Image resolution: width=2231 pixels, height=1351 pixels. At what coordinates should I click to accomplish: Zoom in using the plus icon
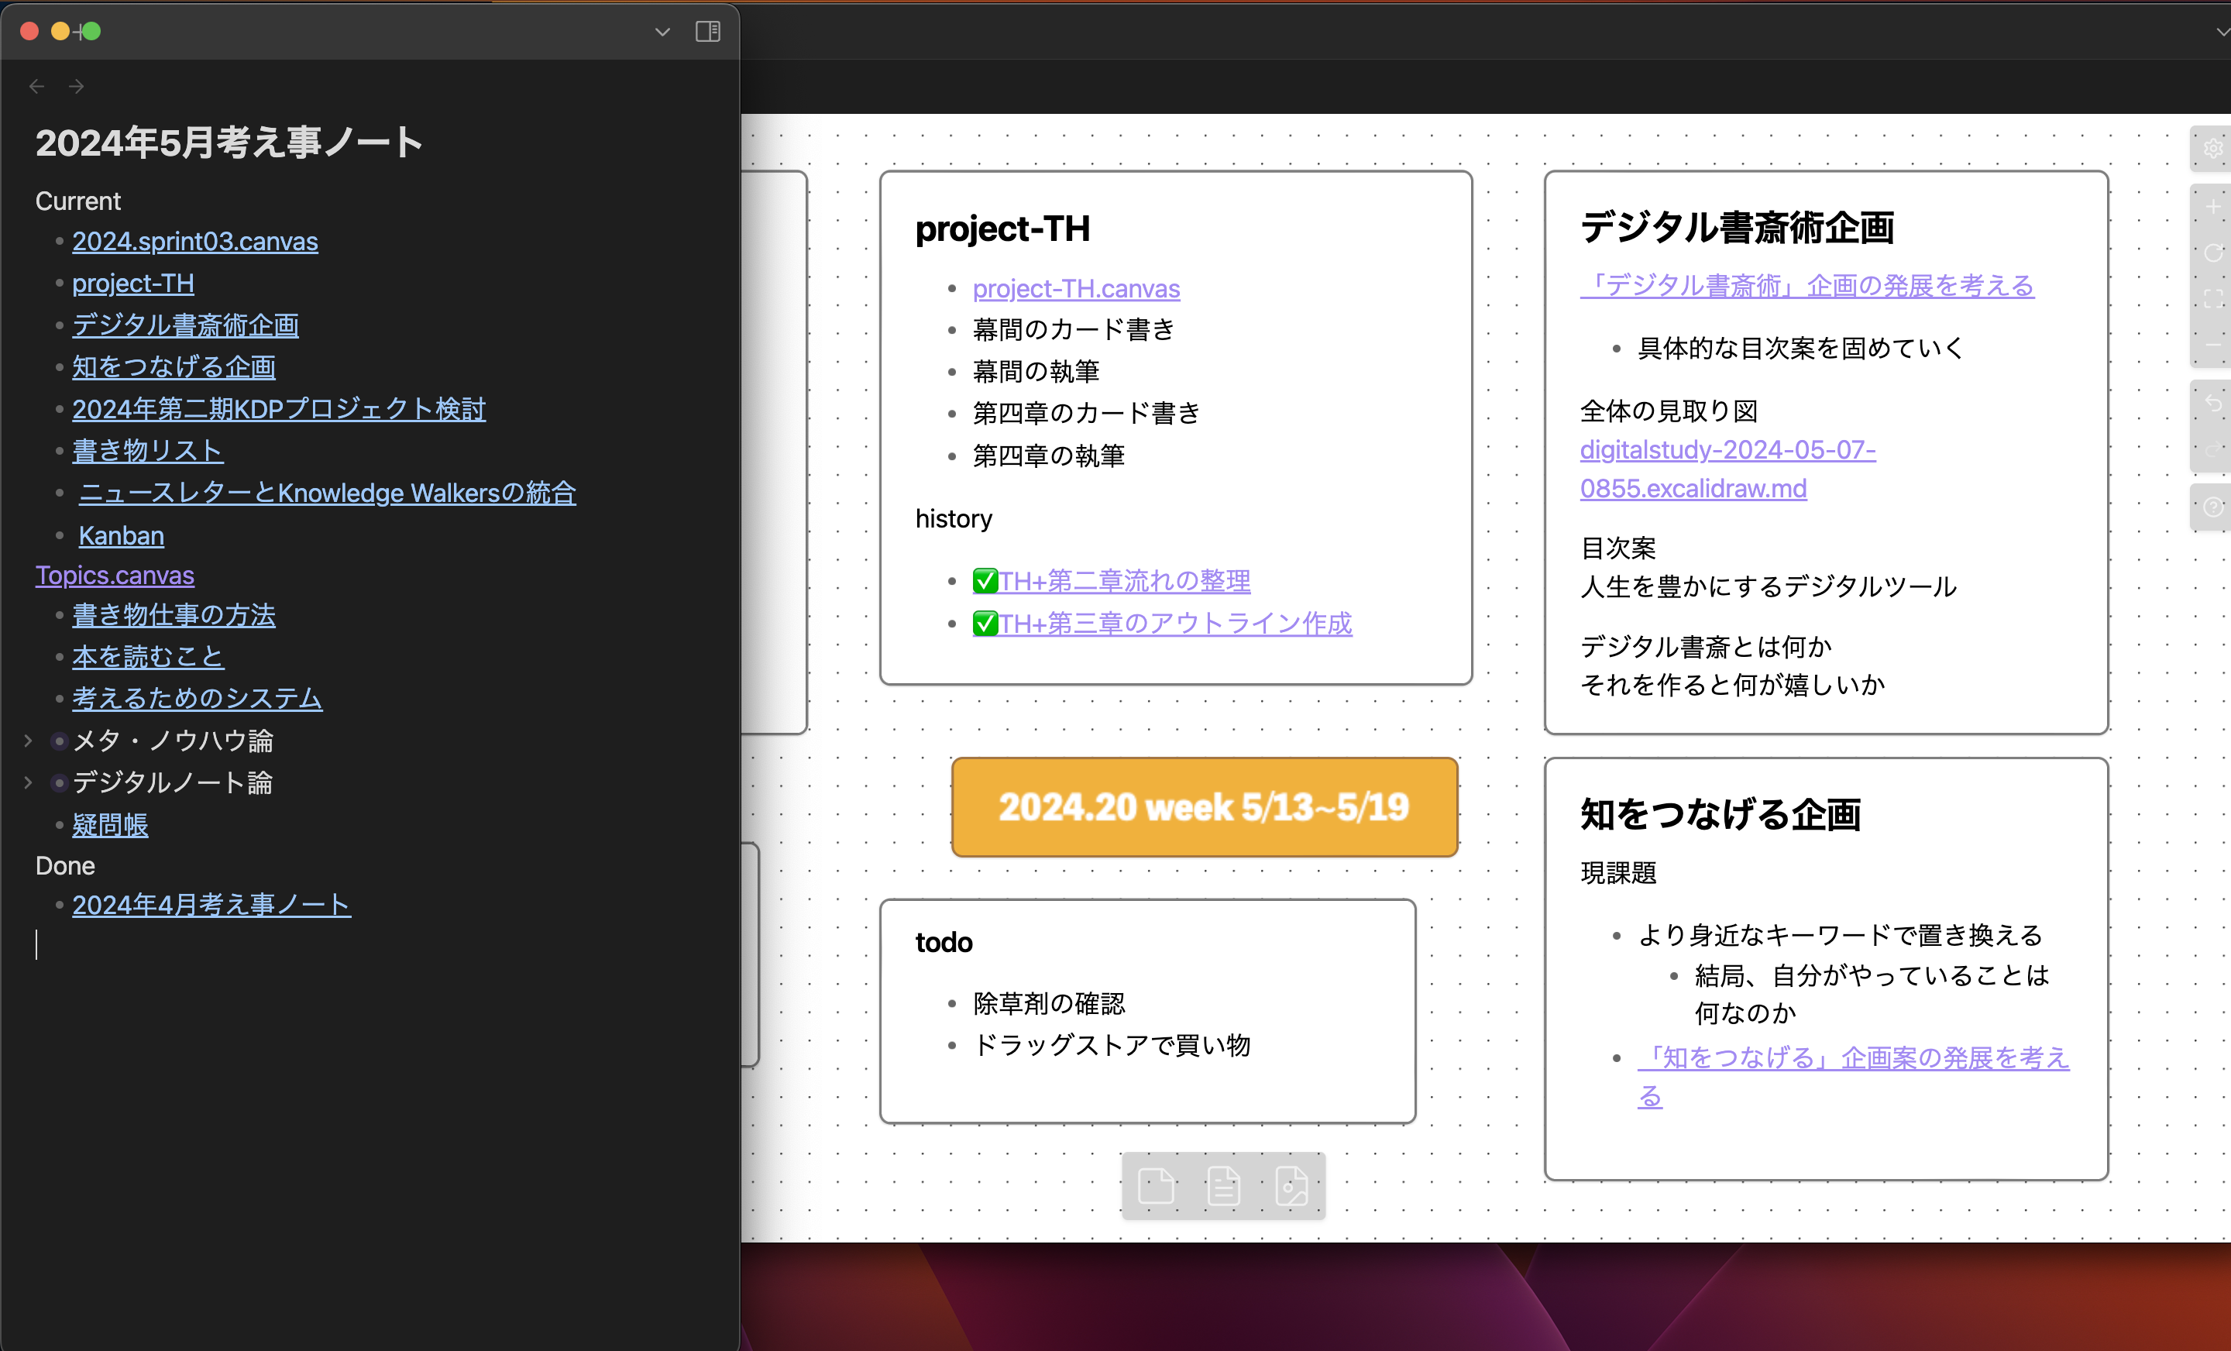[x=2214, y=207]
